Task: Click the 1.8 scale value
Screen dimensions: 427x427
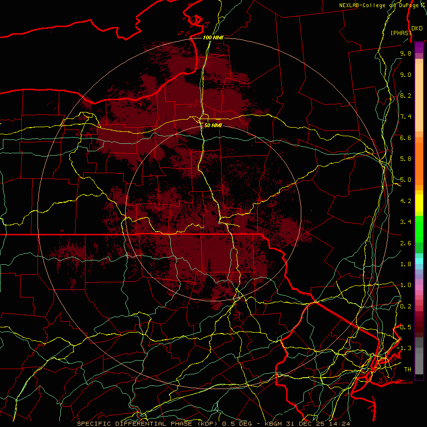Action: pos(406,264)
